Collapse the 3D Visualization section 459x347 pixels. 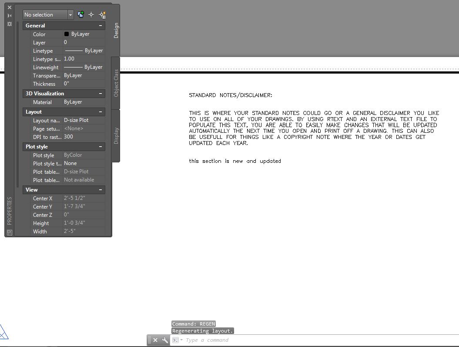(101, 94)
